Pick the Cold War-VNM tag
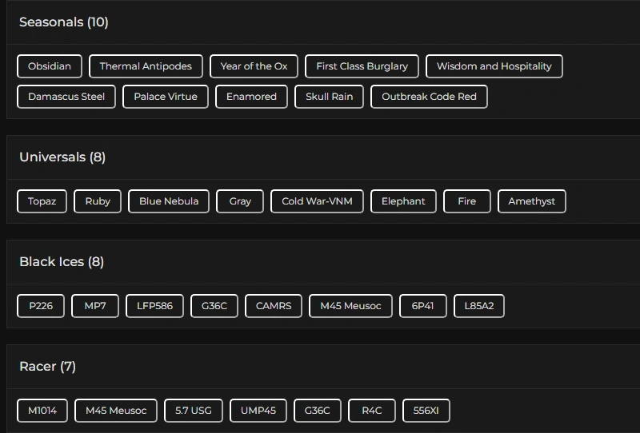The image size is (640, 433). [x=317, y=201]
